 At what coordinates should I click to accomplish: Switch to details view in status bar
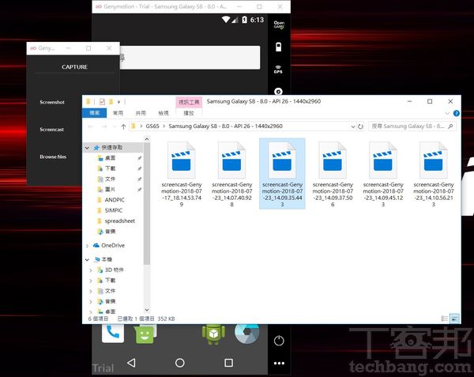click(x=446, y=318)
